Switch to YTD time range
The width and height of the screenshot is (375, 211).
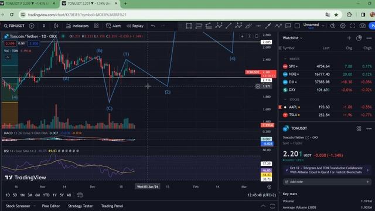[x=46, y=195]
